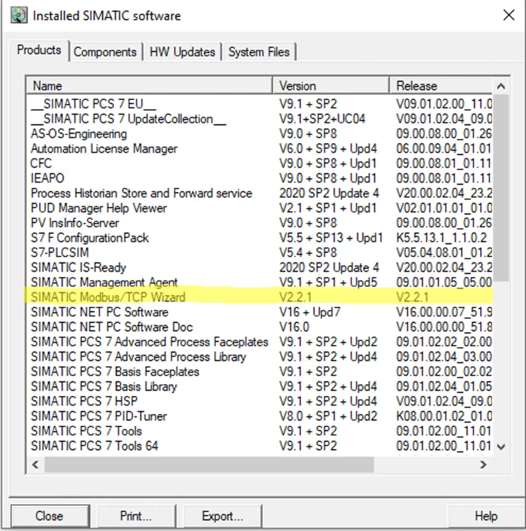Select the S7-PLCSIM row
526x531 pixels.
pyautogui.click(x=259, y=253)
